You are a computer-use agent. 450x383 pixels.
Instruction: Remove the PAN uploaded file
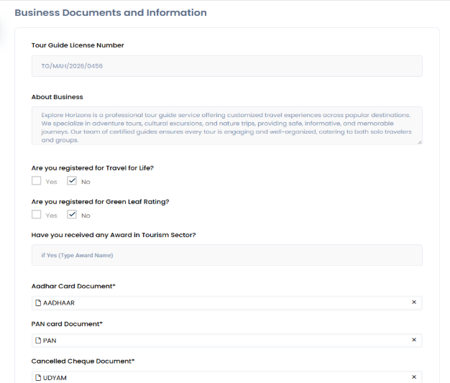(413, 340)
